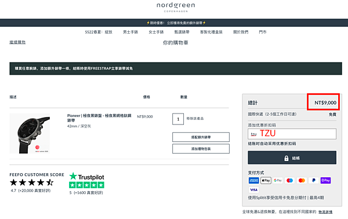The image size is (348, 219).
Task: Click the Nordgreen Copenhagen logo
Action: coord(176,7)
